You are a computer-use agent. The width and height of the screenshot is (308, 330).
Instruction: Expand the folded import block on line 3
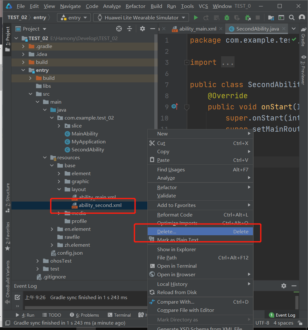click(187, 62)
